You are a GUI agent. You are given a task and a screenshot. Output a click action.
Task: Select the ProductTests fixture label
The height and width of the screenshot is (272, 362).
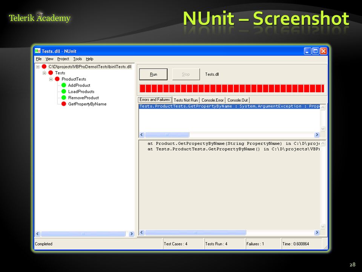74,79
